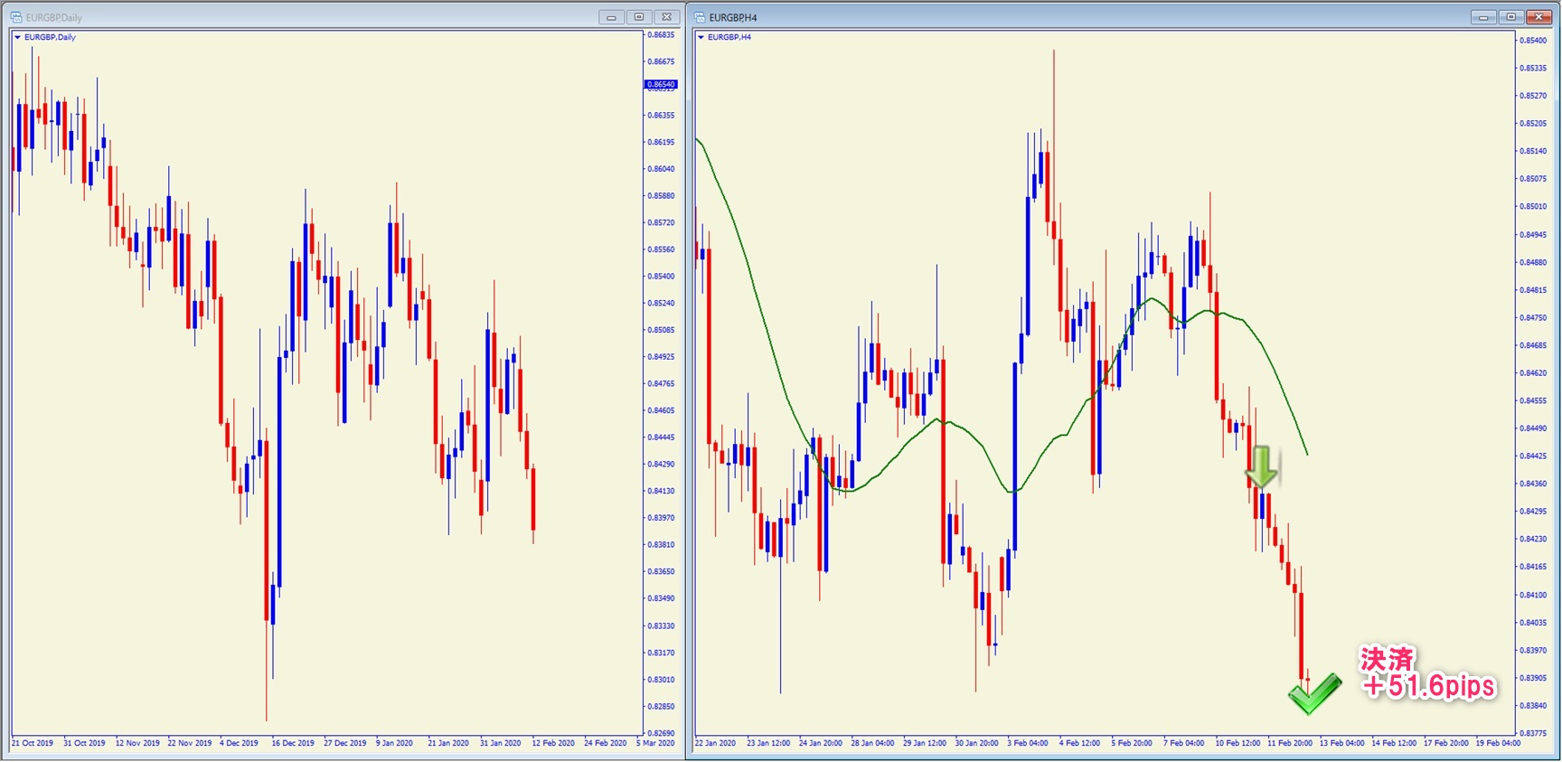Viewport: 1562px width, 762px height.
Task: Click the EURGBP,H4 title bar text
Action: pyautogui.click(x=733, y=17)
